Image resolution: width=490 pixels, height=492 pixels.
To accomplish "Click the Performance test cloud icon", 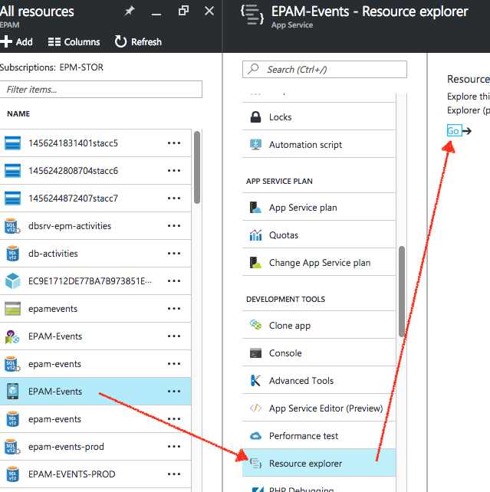I will pos(255,436).
